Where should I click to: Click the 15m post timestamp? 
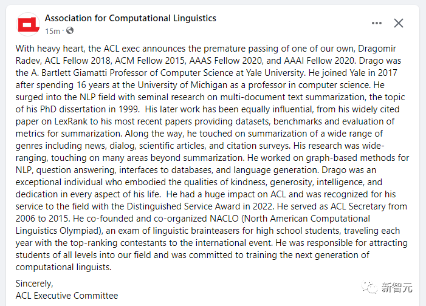pos(52,30)
